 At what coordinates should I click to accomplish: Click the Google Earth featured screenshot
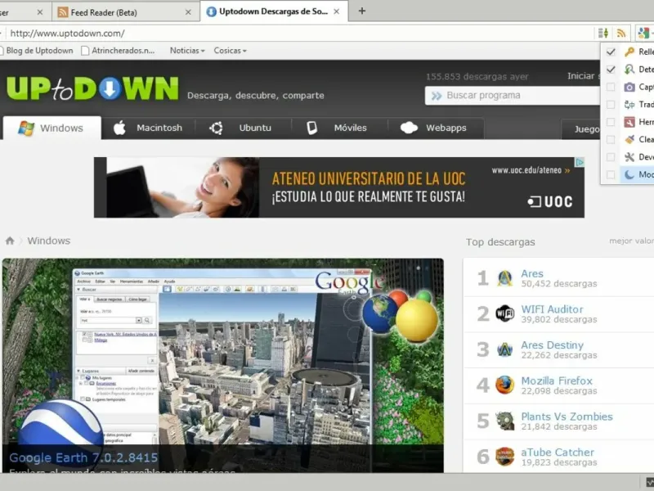click(x=222, y=365)
